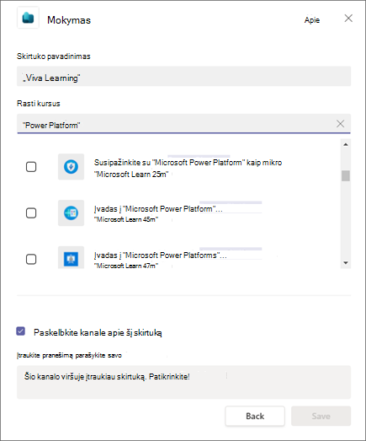Uncheck Paskelbkite kanale apie šį skirtuką
366x441 pixels.
[x=21, y=331]
